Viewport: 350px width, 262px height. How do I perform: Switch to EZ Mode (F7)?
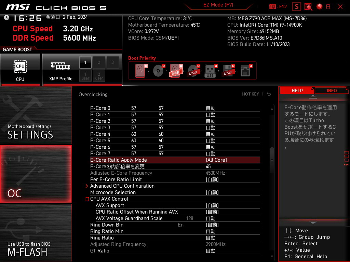click(218, 5)
